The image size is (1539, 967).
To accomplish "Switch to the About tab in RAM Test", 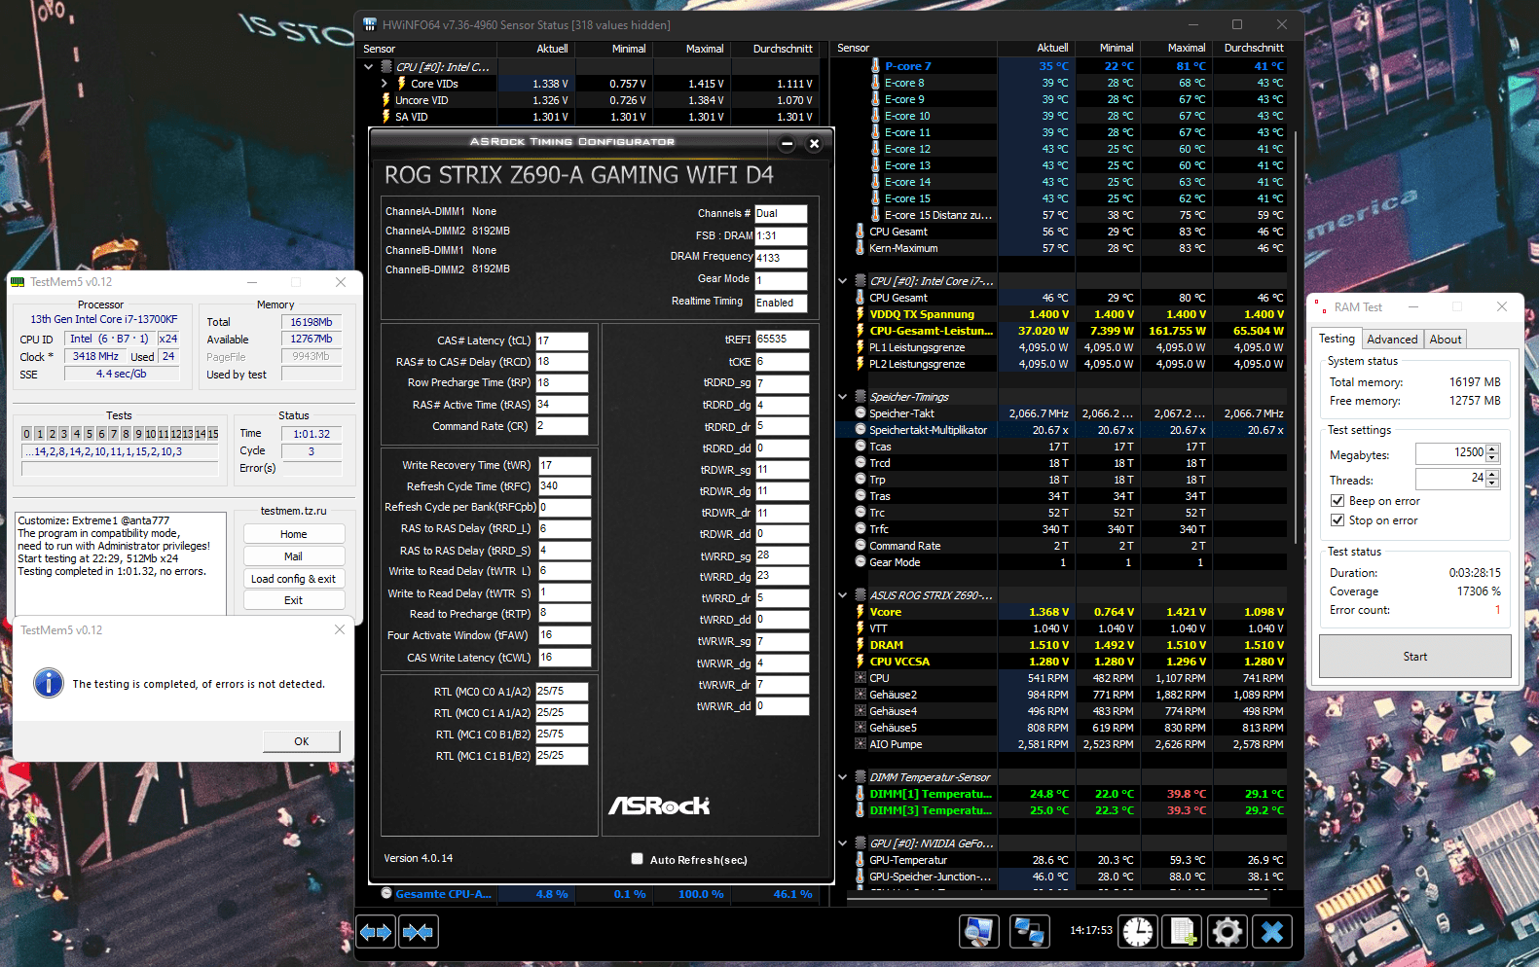I will click(x=1446, y=340).
